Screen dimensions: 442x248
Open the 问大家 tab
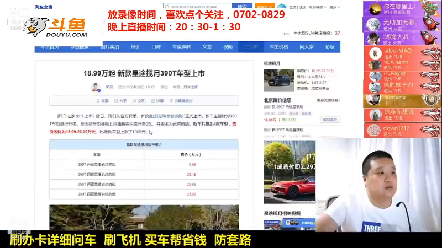[x=307, y=47]
